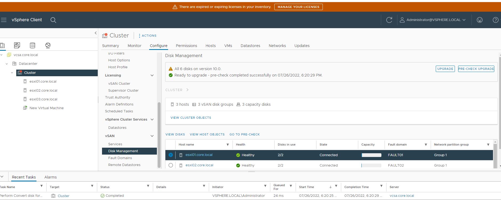Open the help question mark menu
Image resolution: width=501 pixels, height=200 pixels.
(x=495, y=20)
